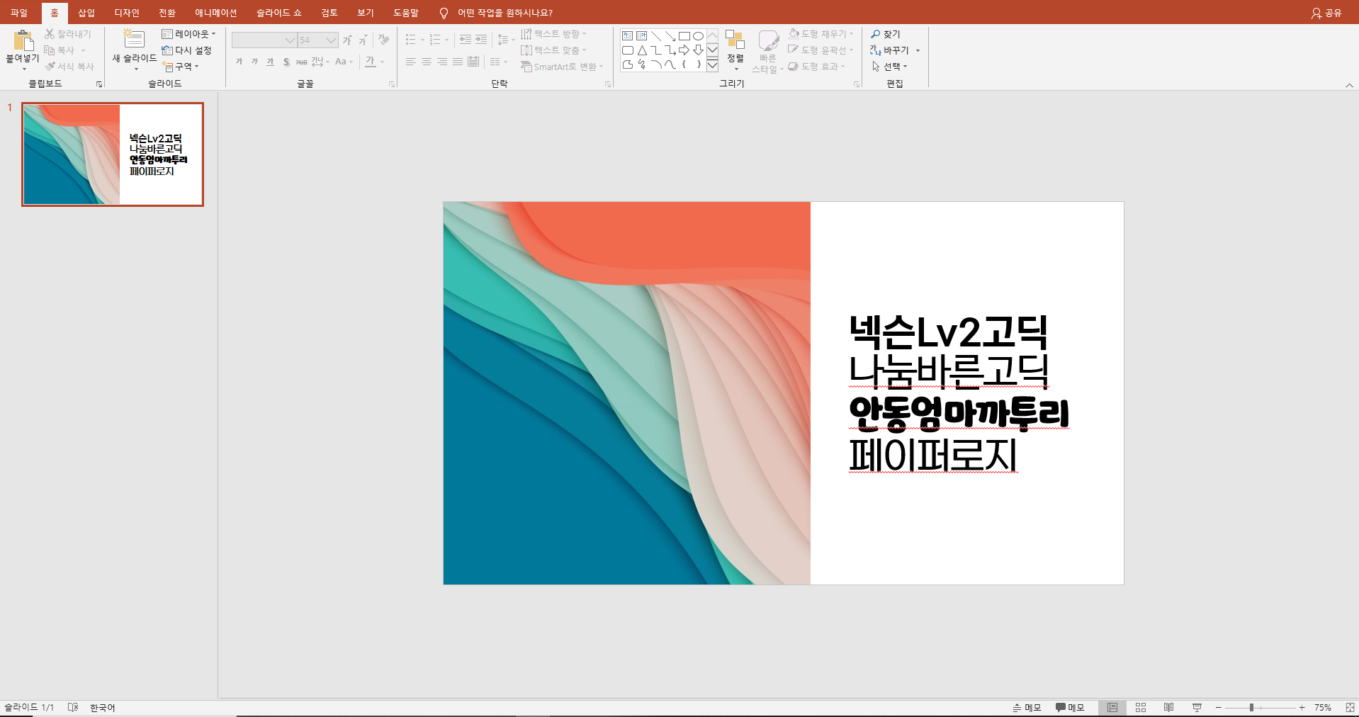The image size is (1359, 717).
Task: Switch to the Animations (애니메이션) tab
Action: click(216, 13)
